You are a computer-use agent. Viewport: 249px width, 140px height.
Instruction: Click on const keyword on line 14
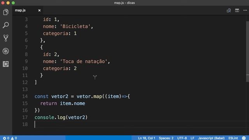coord(42,96)
